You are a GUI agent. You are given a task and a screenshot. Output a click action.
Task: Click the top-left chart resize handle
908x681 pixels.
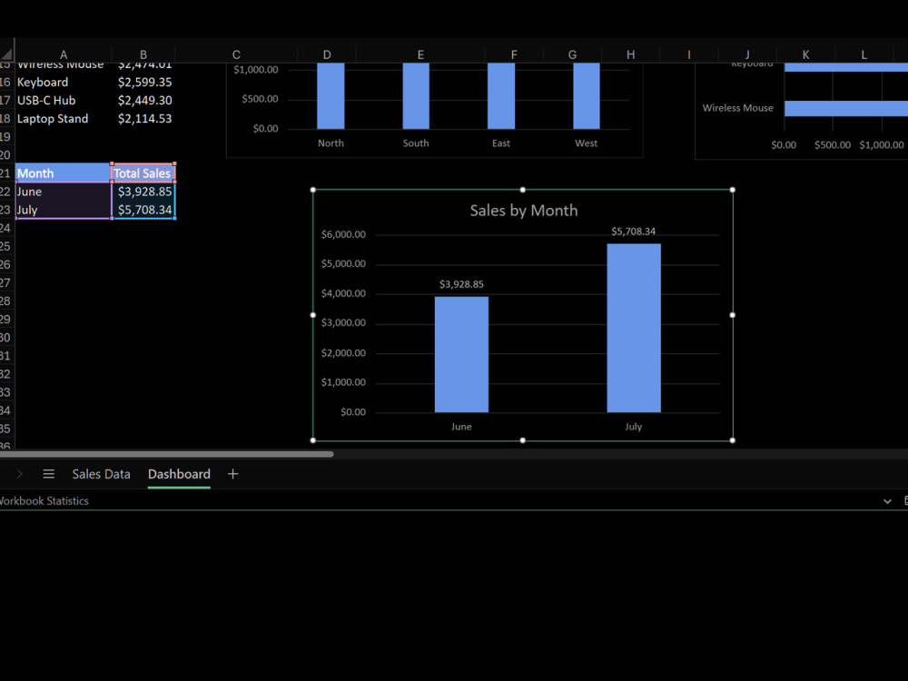pyautogui.click(x=313, y=190)
